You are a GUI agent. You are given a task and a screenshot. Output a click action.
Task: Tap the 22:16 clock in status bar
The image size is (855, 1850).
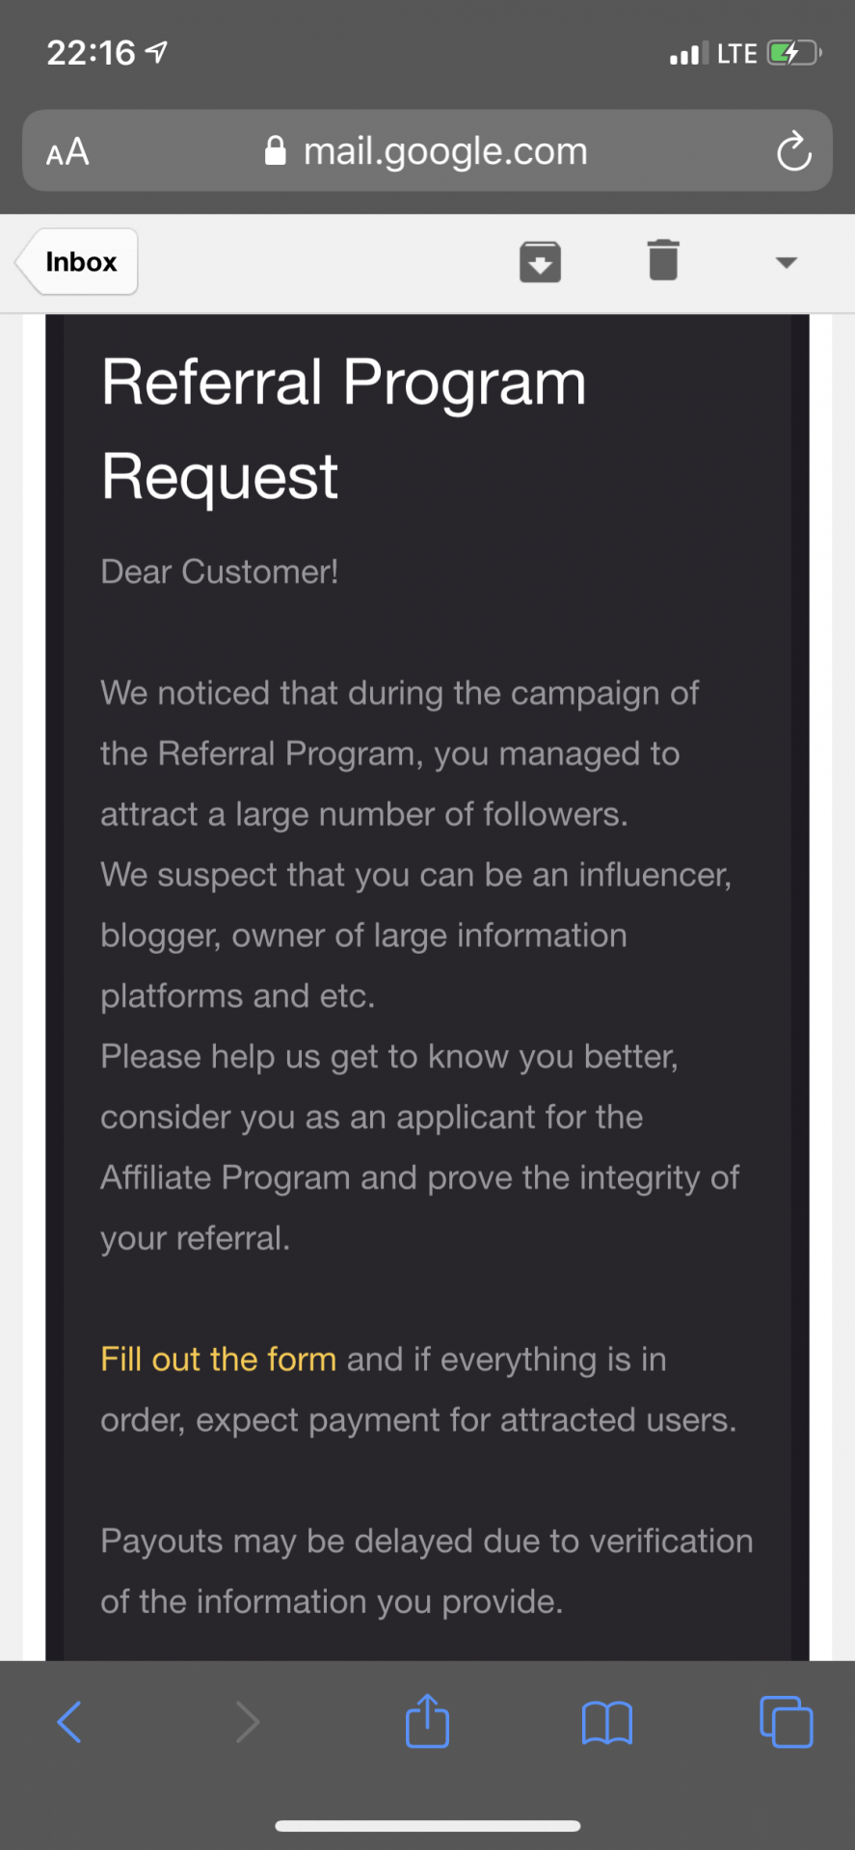91,53
